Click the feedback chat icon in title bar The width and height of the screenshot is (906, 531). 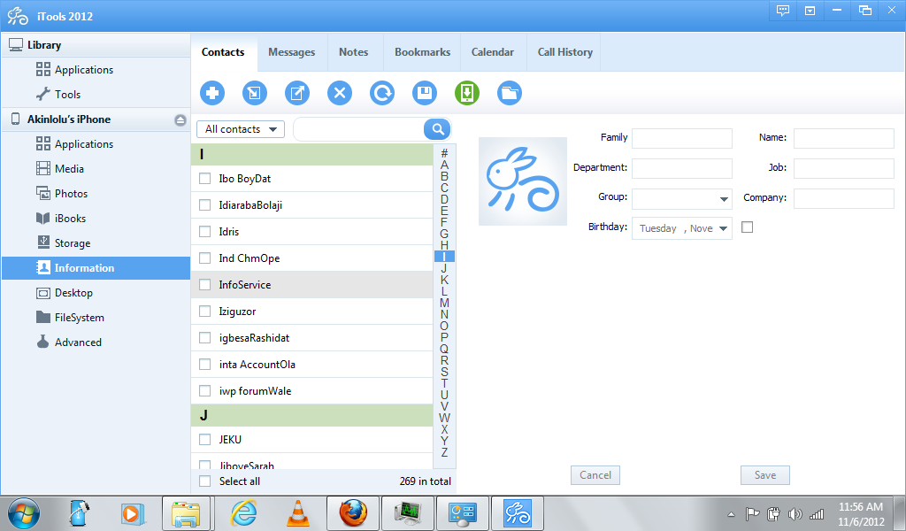pyautogui.click(x=783, y=11)
